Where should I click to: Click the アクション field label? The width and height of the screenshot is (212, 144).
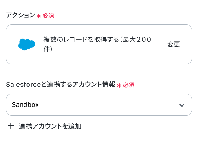20,15
